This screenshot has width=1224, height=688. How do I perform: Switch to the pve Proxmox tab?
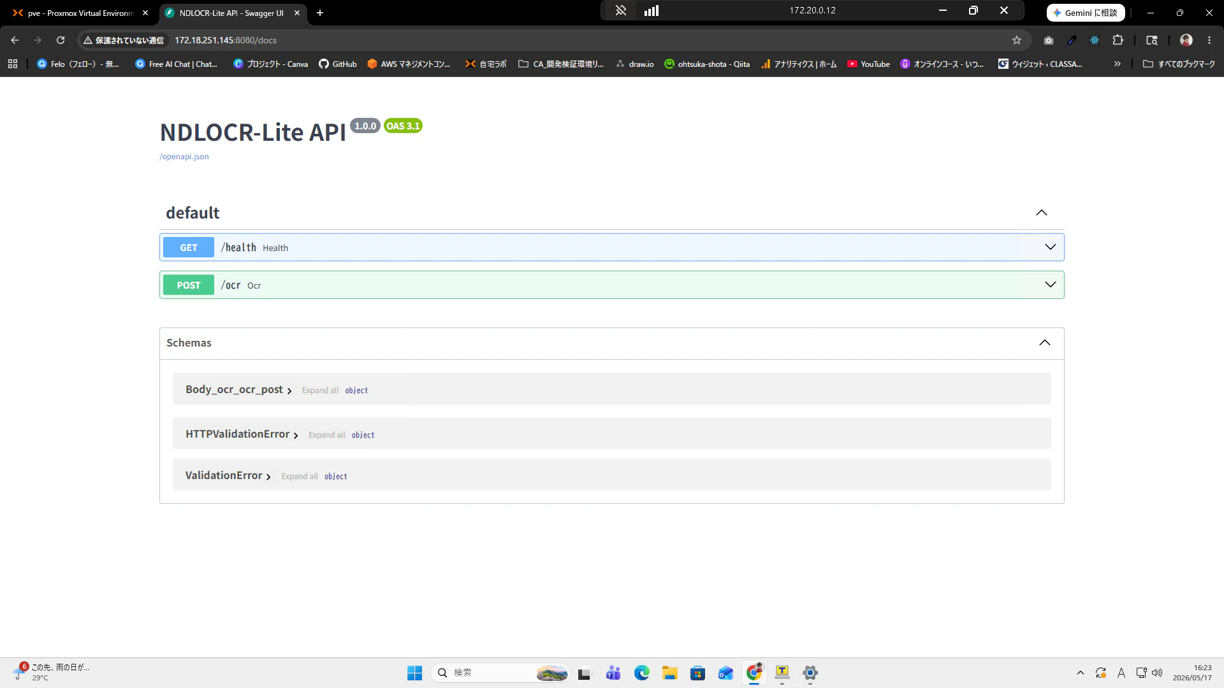(80, 13)
